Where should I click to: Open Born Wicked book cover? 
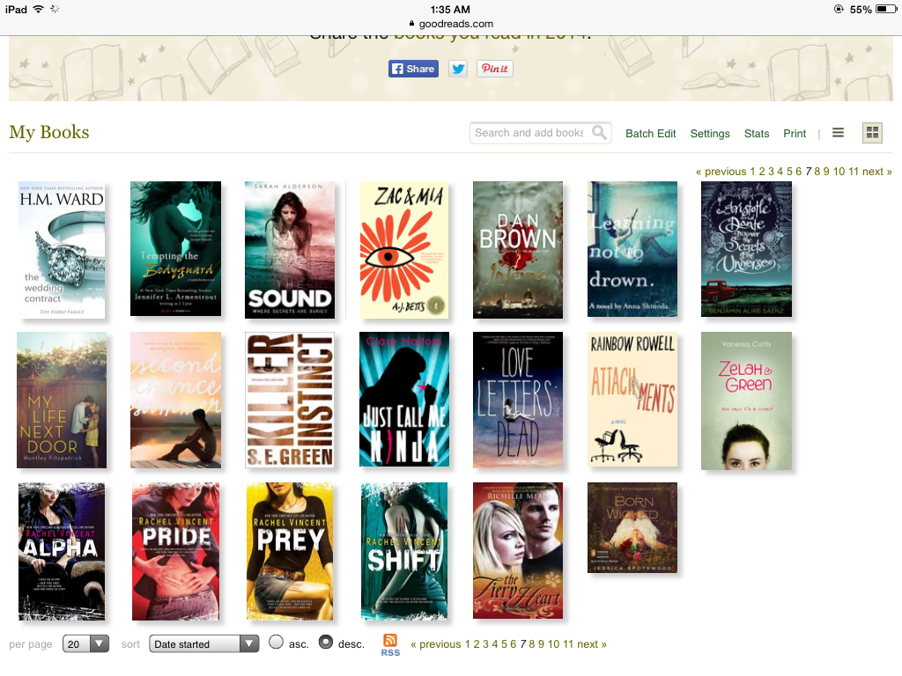coord(632,528)
